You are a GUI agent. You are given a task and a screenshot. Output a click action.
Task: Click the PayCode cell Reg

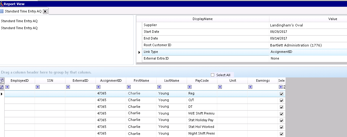coord(202,94)
